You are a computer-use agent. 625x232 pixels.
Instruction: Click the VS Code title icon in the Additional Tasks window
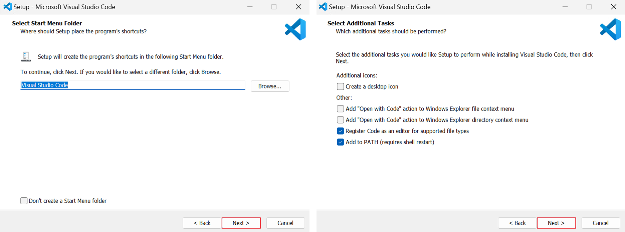click(323, 7)
